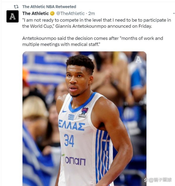Click the Weibo paw logo watermark
Screen dimensions: 175x186
tap(146, 180)
